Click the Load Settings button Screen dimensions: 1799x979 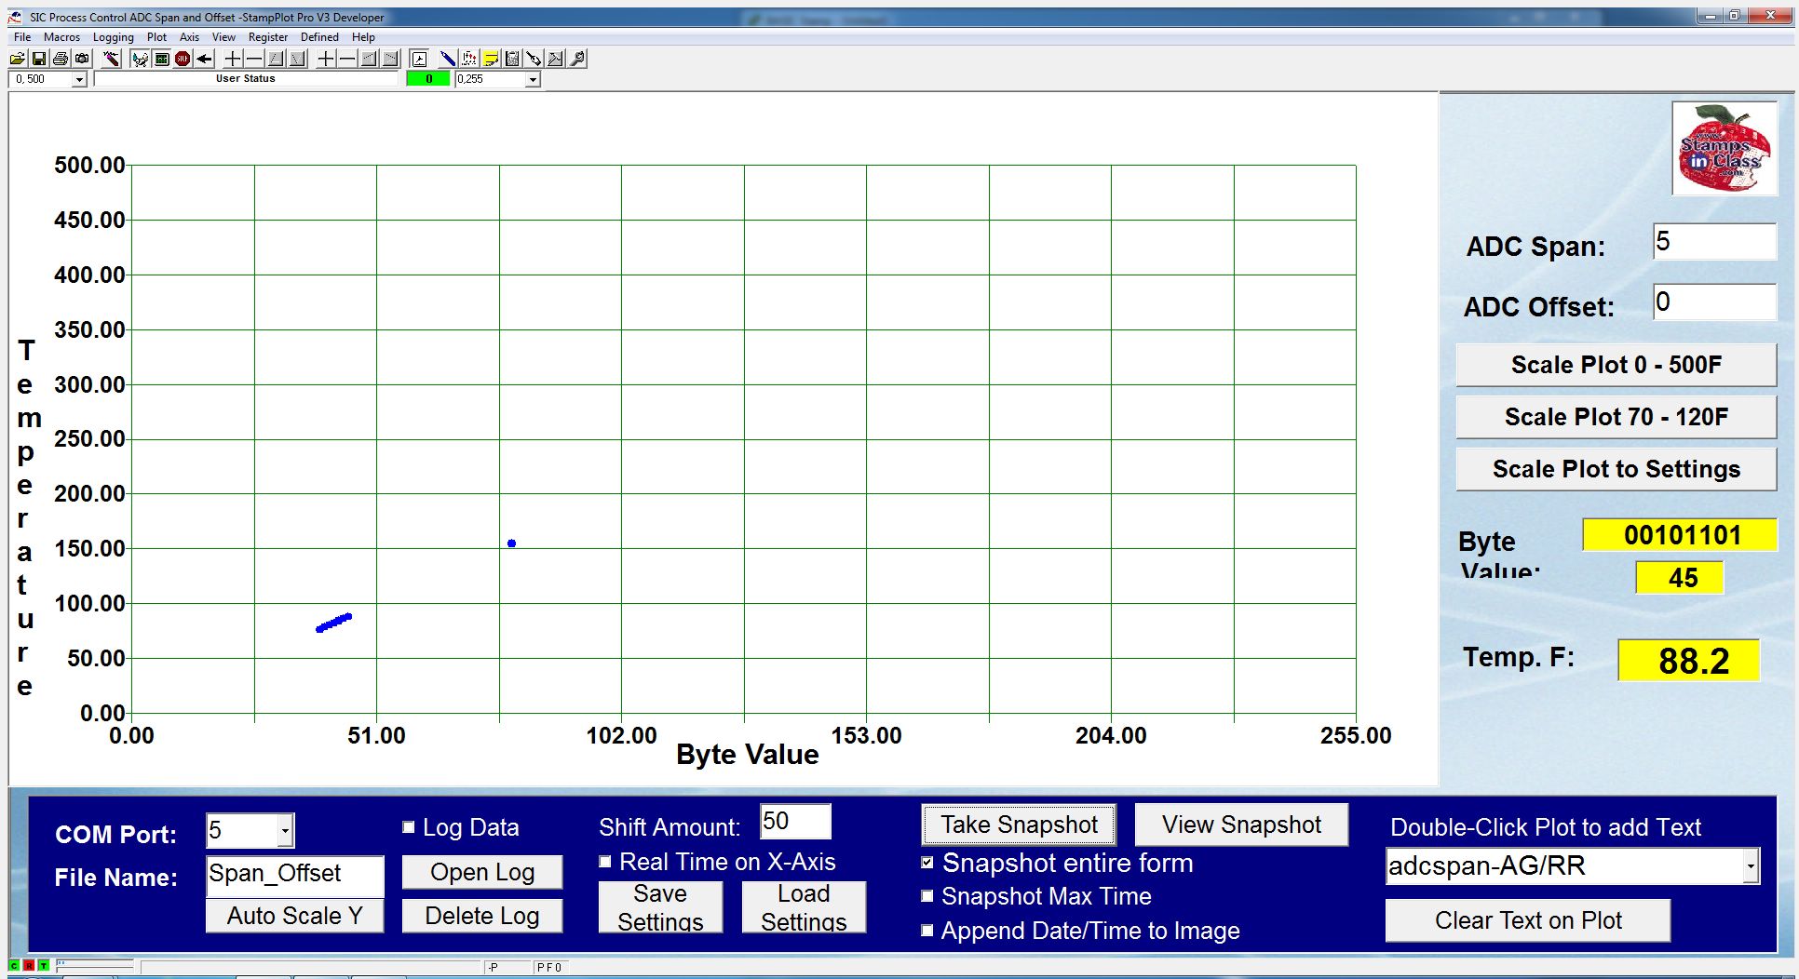(804, 907)
